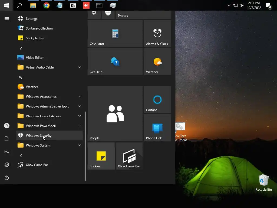Screen dimensions: 277x208
Task: Open the notification Action Center
Action: [x=269, y=6]
